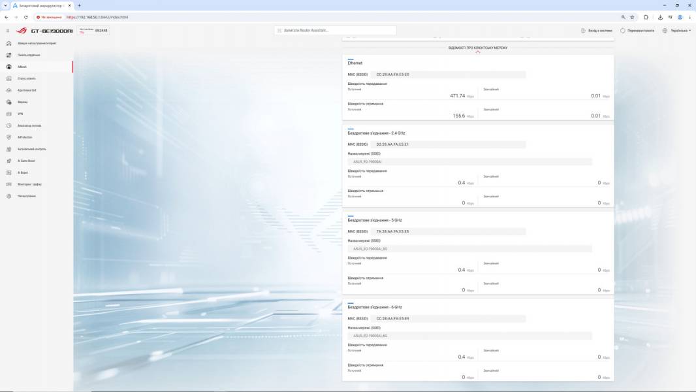Click the logout door icon in header
696x392 pixels.
tap(583, 31)
